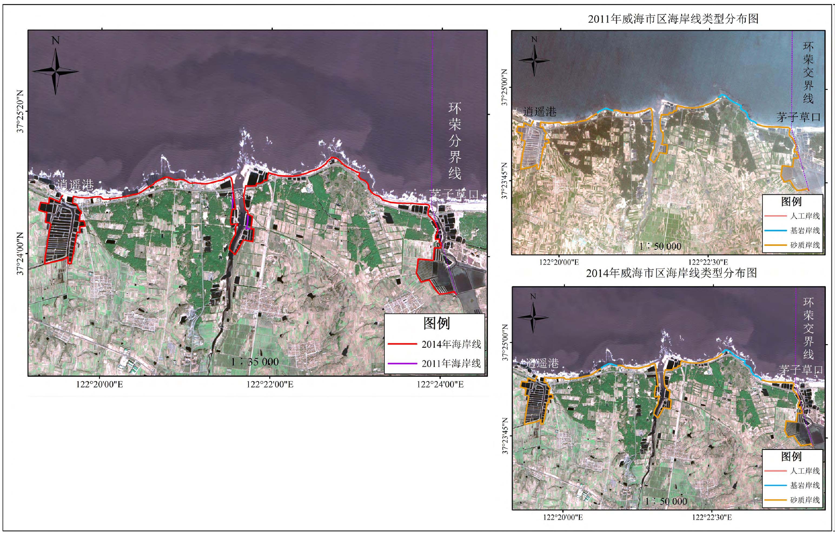The image size is (835, 535).
Task: Click the 2014年海岸线 legend text
Action: (x=451, y=344)
